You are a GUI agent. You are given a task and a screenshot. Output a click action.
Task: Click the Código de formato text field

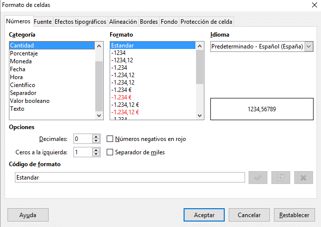tap(130, 178)
